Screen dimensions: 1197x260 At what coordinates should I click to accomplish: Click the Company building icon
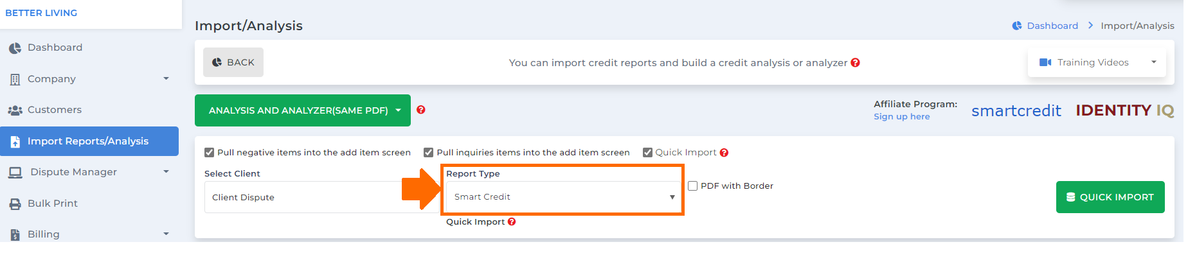(x=15, y=80)
